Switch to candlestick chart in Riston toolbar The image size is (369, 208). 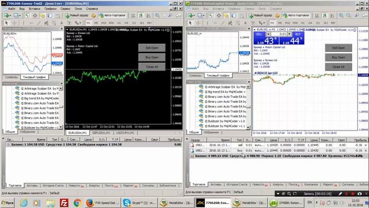point(325,16)
